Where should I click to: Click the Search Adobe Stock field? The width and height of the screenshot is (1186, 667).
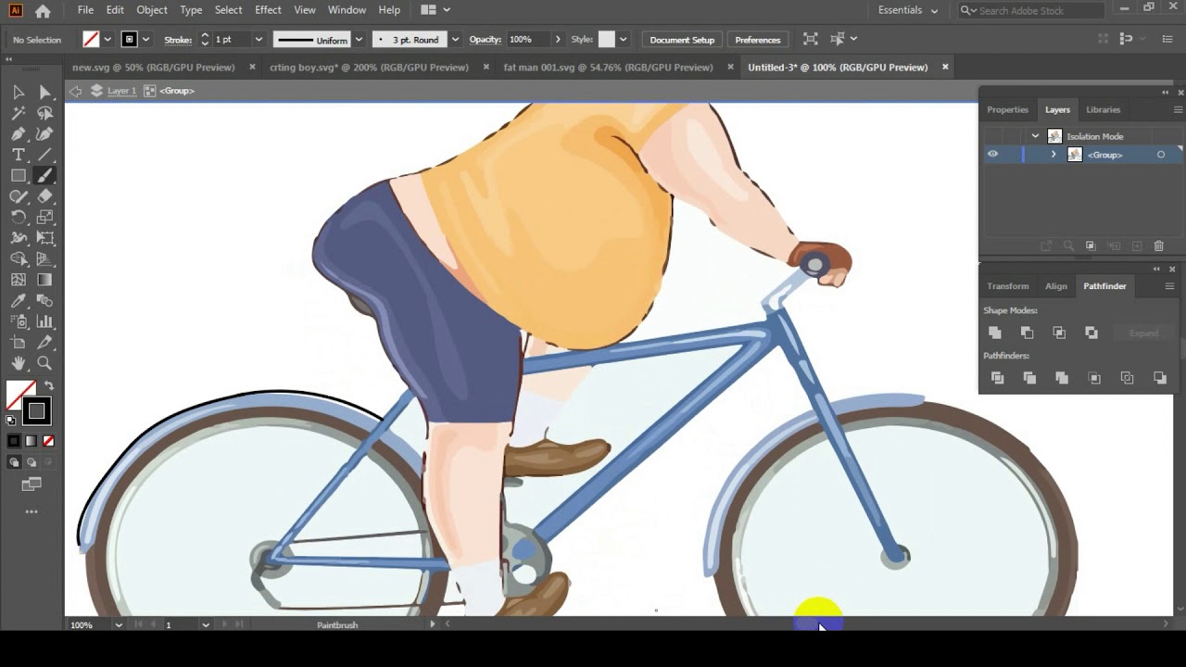[1030, 10]
